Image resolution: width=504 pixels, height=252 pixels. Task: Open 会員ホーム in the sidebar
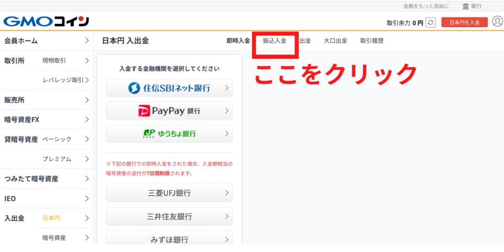pos(47,41)
